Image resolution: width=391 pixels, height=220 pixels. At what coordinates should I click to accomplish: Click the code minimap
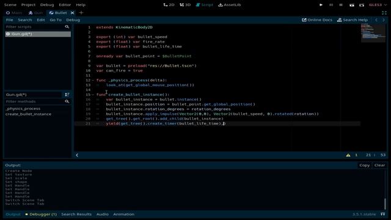point(373,32)
